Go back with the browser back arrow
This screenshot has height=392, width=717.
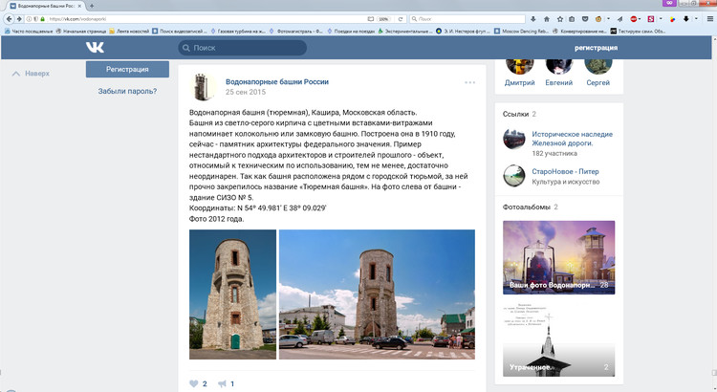[10, 19]
